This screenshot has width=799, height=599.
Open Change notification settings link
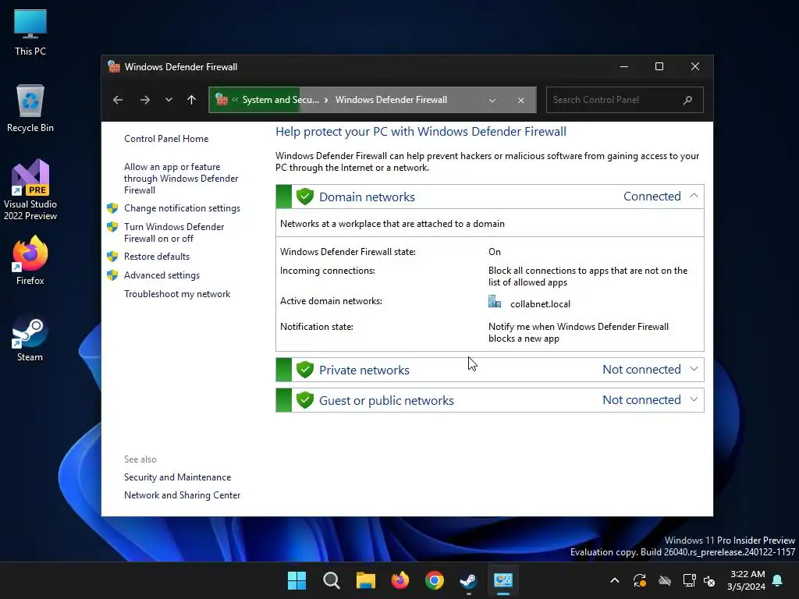pos(182,208)
